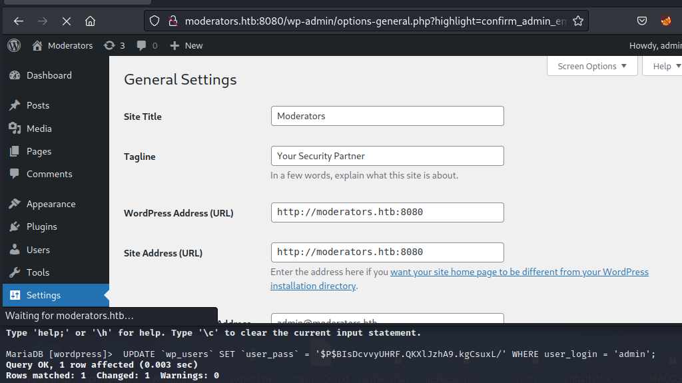The width and height of the screenshot is (682, 383).
Task: Expand the Screen Options panel
Action: [x=592, y=66]
